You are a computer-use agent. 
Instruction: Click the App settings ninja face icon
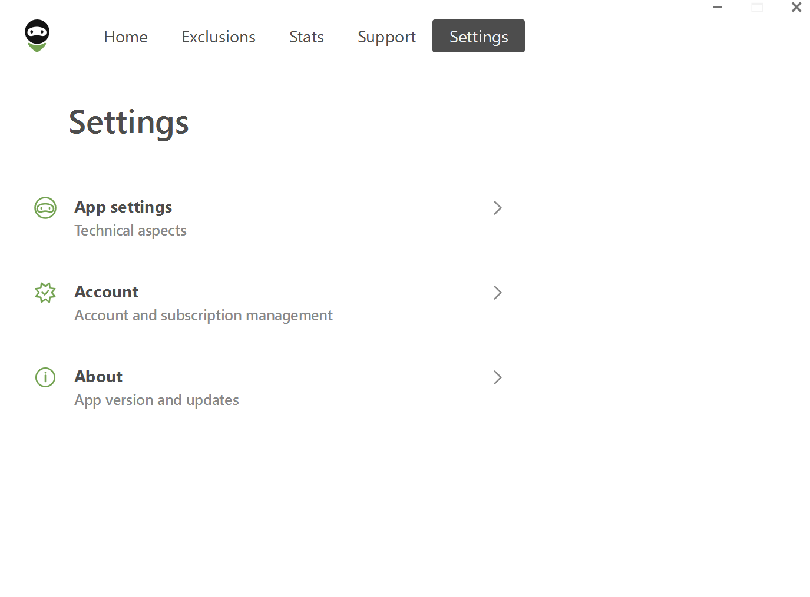[x=45, y=208]
